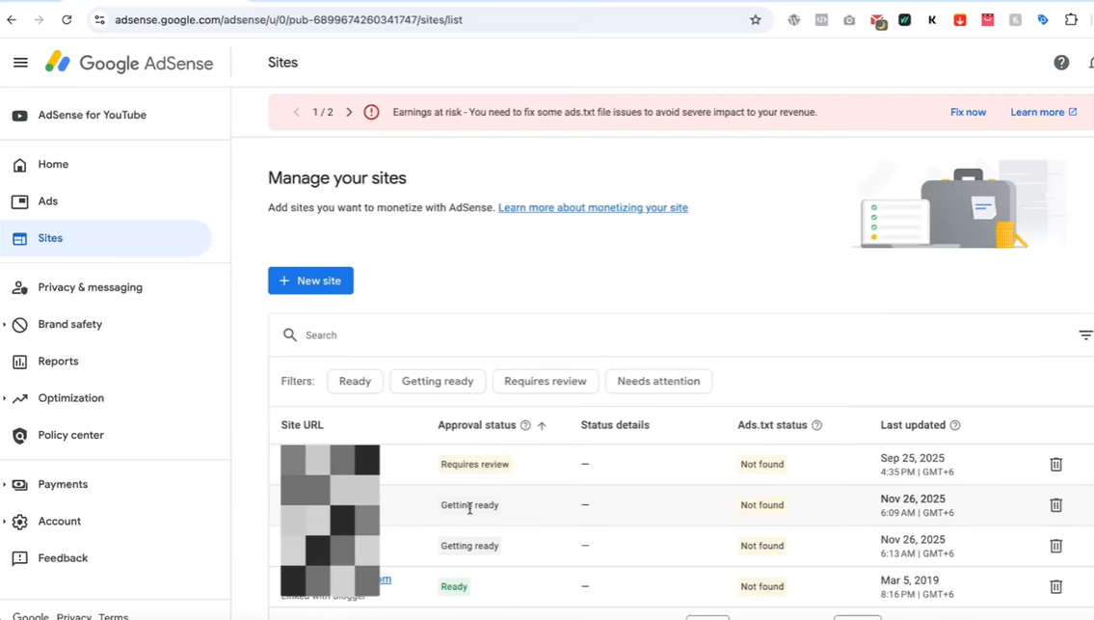Show Approval status help tooltip icon
This screenshot has width=1094, height=620.
(x=525, y=425)
